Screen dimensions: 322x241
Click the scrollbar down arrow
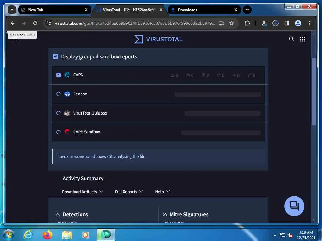314,220
